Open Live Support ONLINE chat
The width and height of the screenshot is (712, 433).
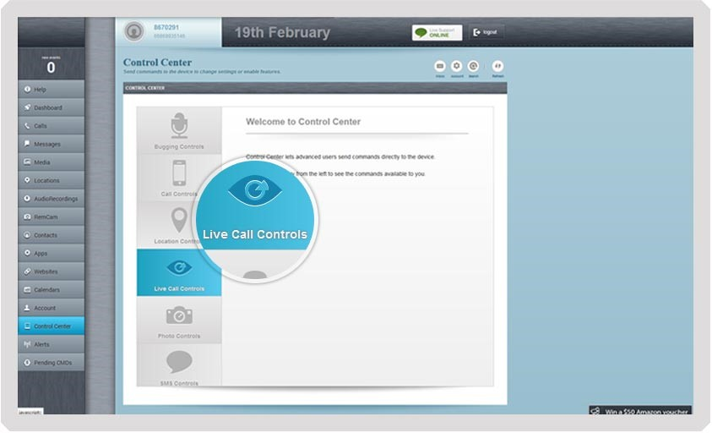point(437,32)
